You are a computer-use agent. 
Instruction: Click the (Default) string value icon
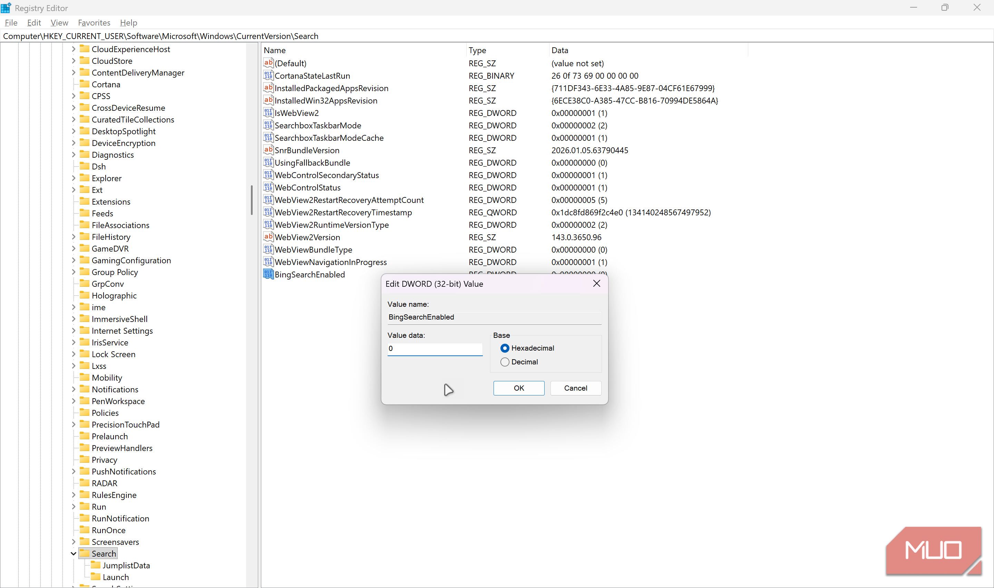(x=268, y=63)
